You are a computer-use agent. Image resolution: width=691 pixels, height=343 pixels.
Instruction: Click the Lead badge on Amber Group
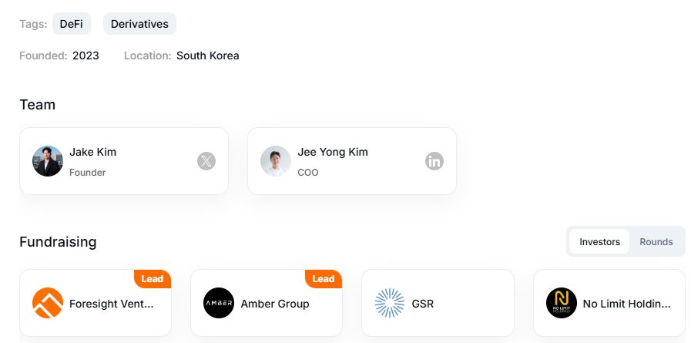tap(324, 278)
